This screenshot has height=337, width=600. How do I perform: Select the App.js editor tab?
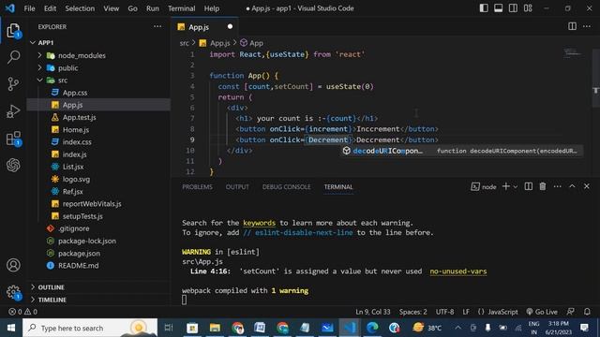204,27
